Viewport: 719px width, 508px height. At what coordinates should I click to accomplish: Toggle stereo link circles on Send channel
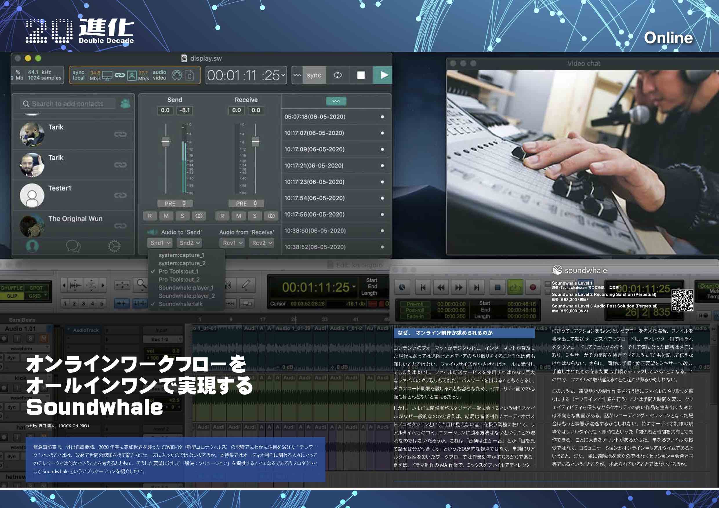(x=199, y=216)
